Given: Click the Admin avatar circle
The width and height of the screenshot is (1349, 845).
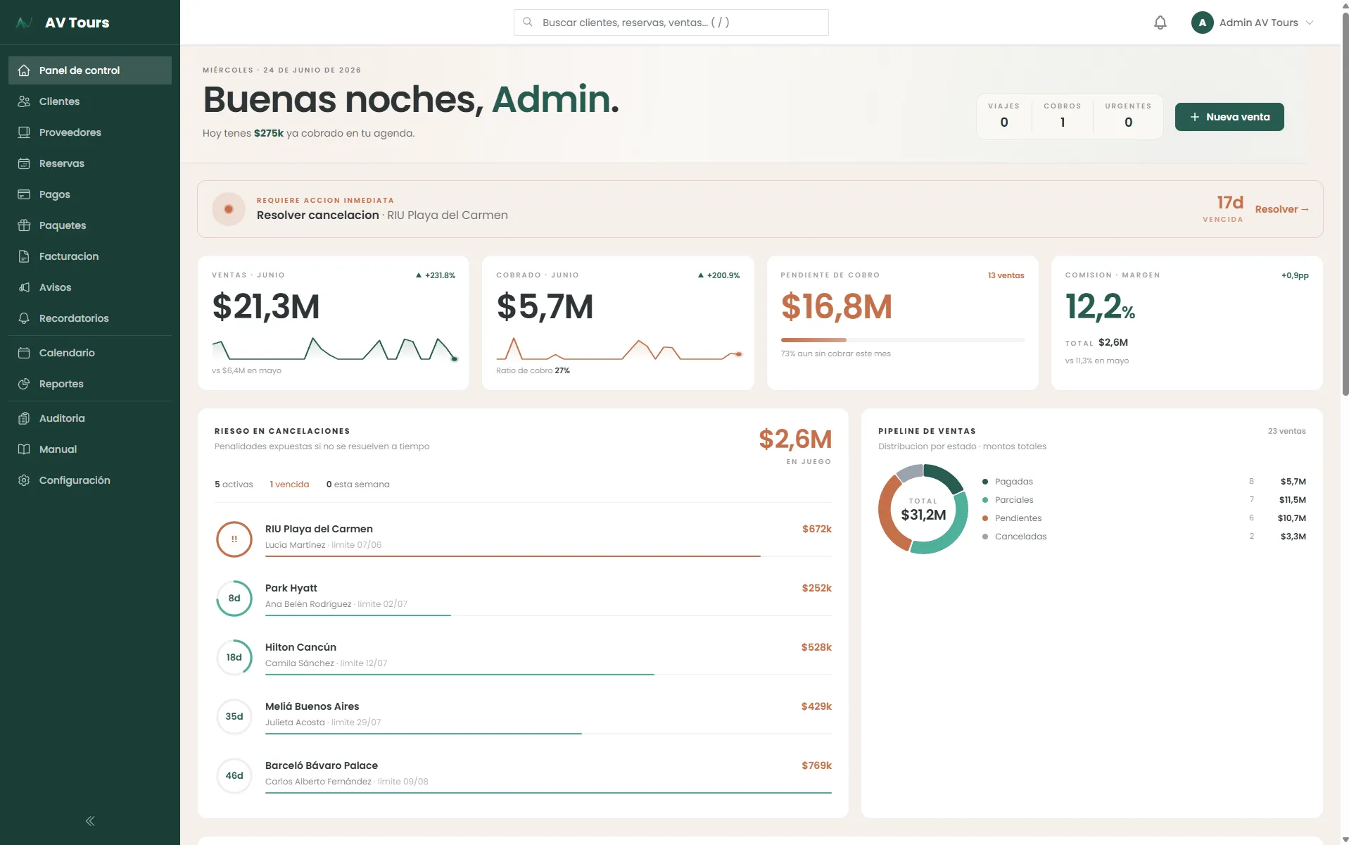Looking at the screenshot, I should coord(1202,23).
